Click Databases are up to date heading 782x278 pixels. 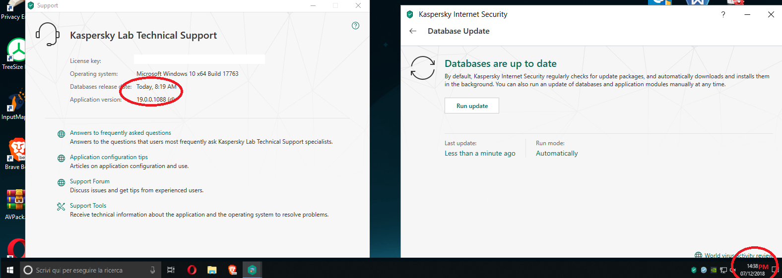coord(501,63)
